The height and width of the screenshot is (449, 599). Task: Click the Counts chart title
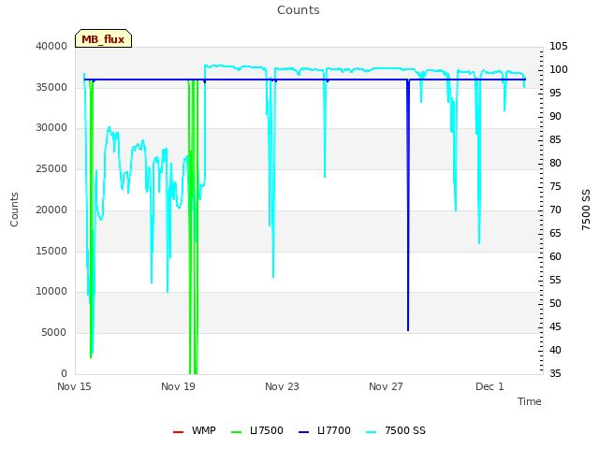pos(299,10)
